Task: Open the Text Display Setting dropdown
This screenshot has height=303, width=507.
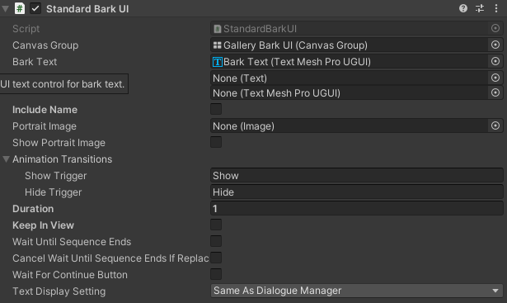Action: click(357, 291)
